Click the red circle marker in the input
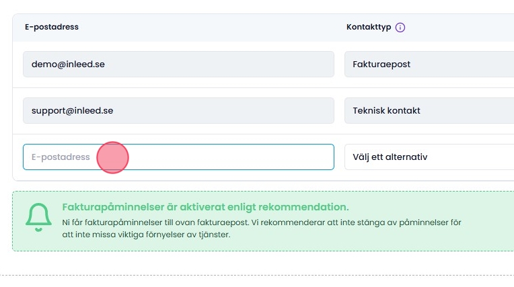Screen dimensions: 514x287 pyautogui.click(x=112, y=157)
